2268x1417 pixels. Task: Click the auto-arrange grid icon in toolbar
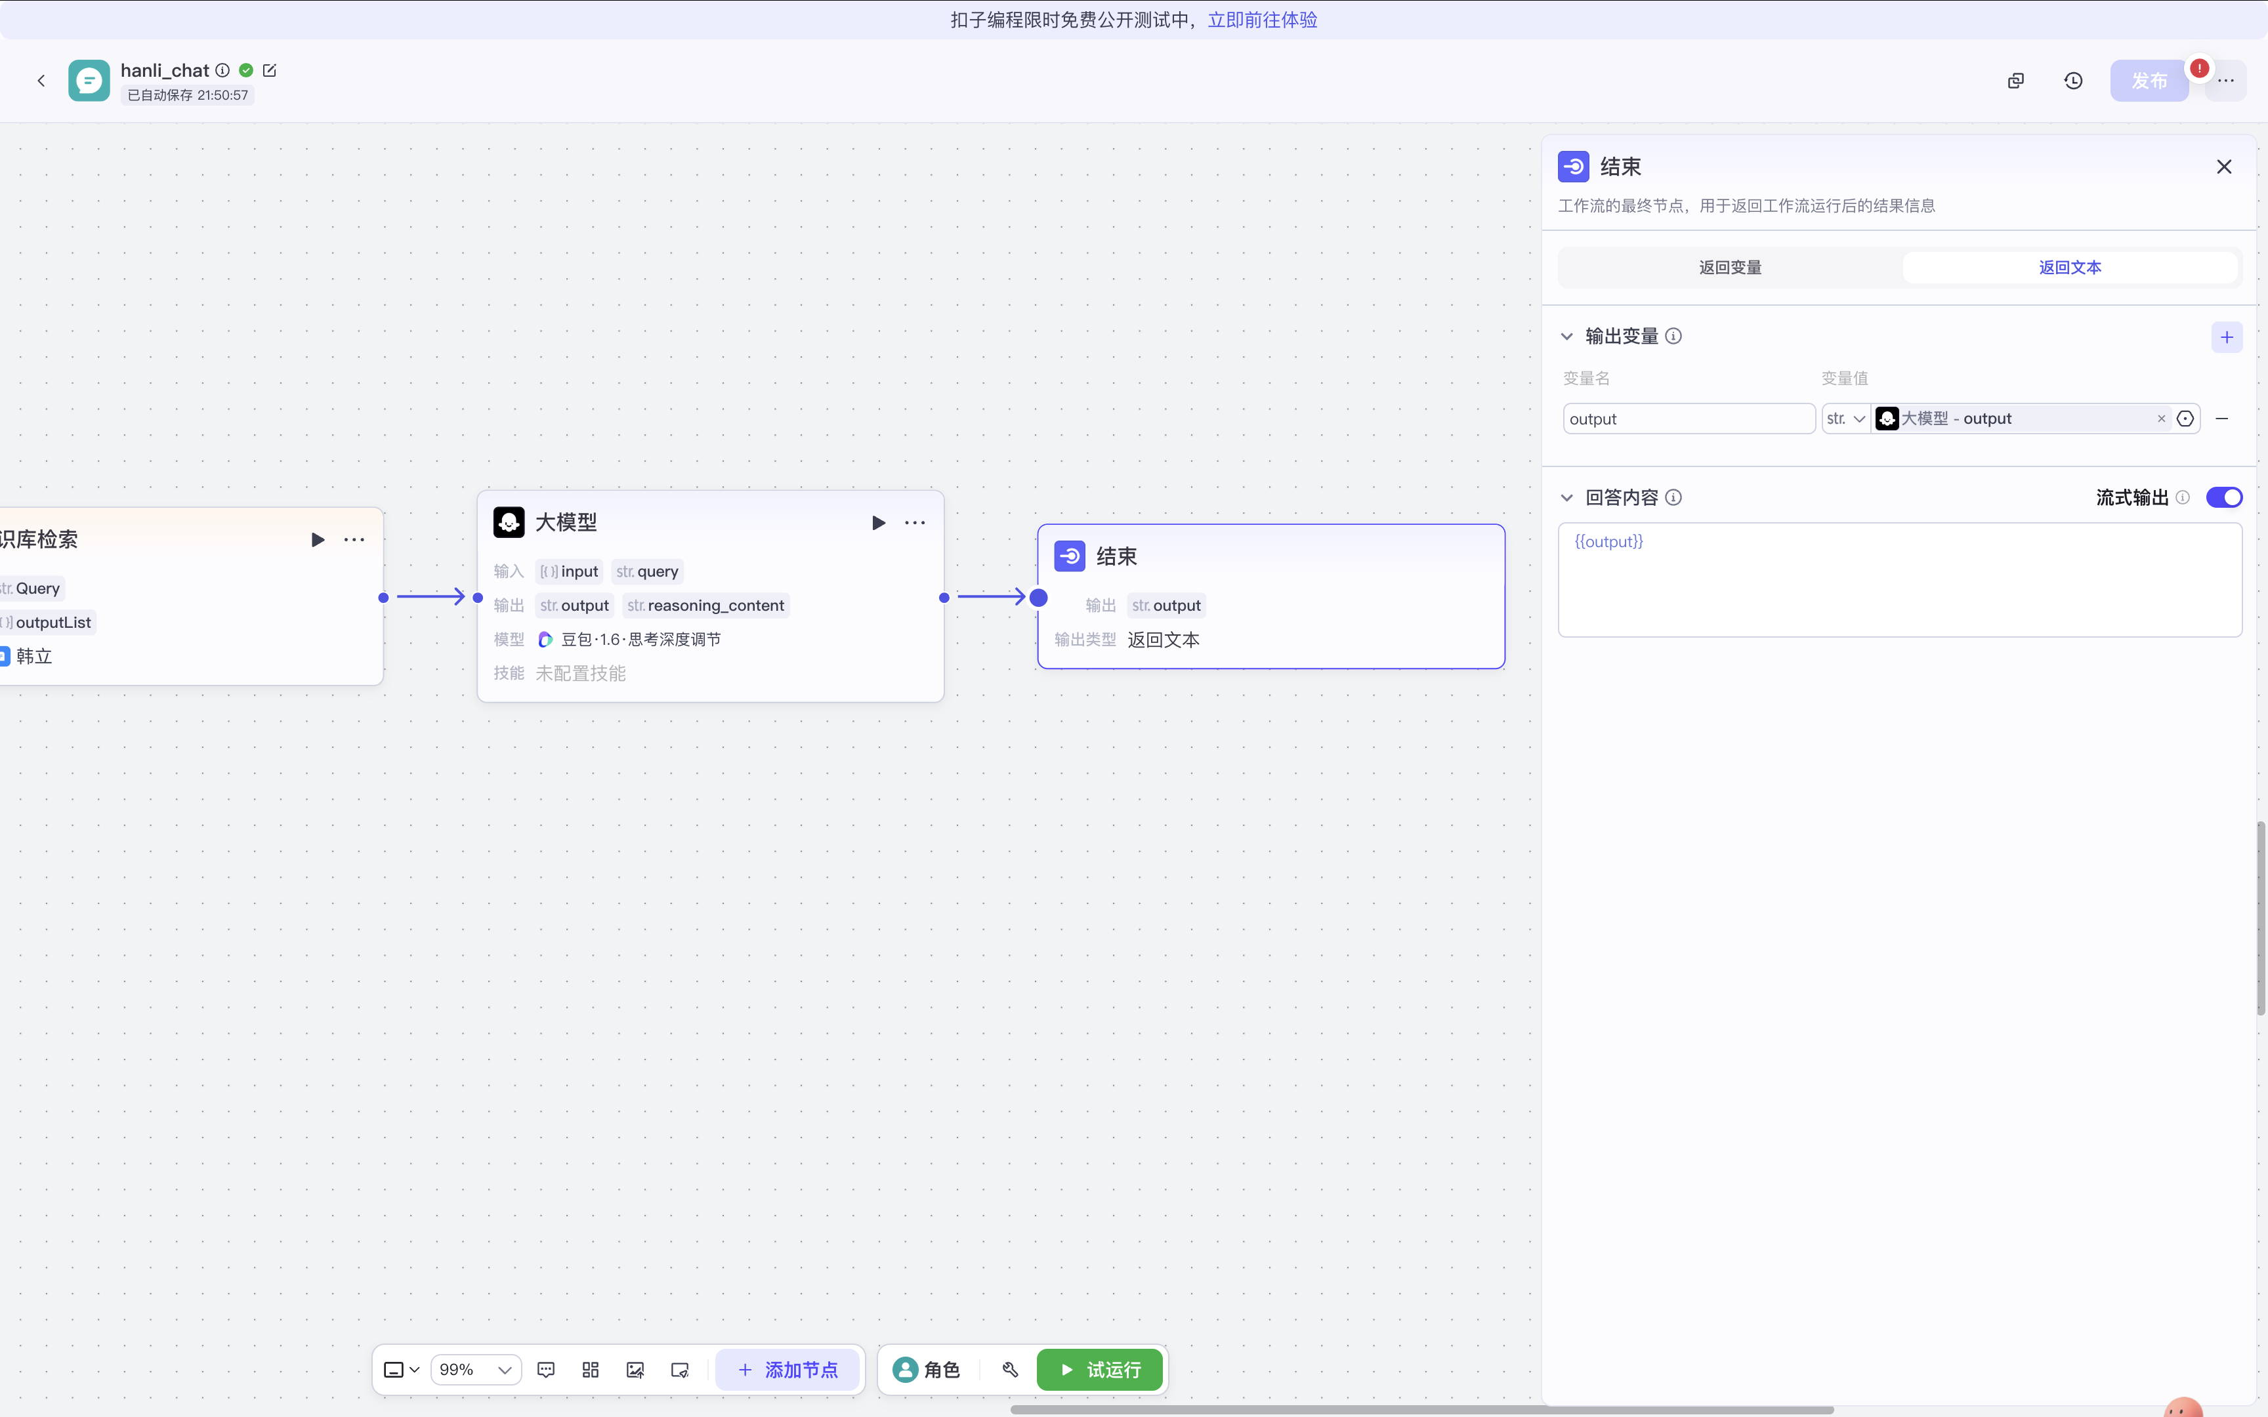tap(591, 1370)
